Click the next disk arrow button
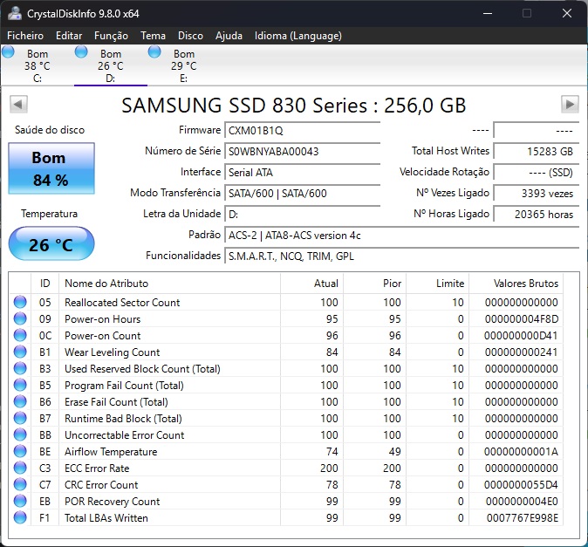 click(x=570, y=105)
